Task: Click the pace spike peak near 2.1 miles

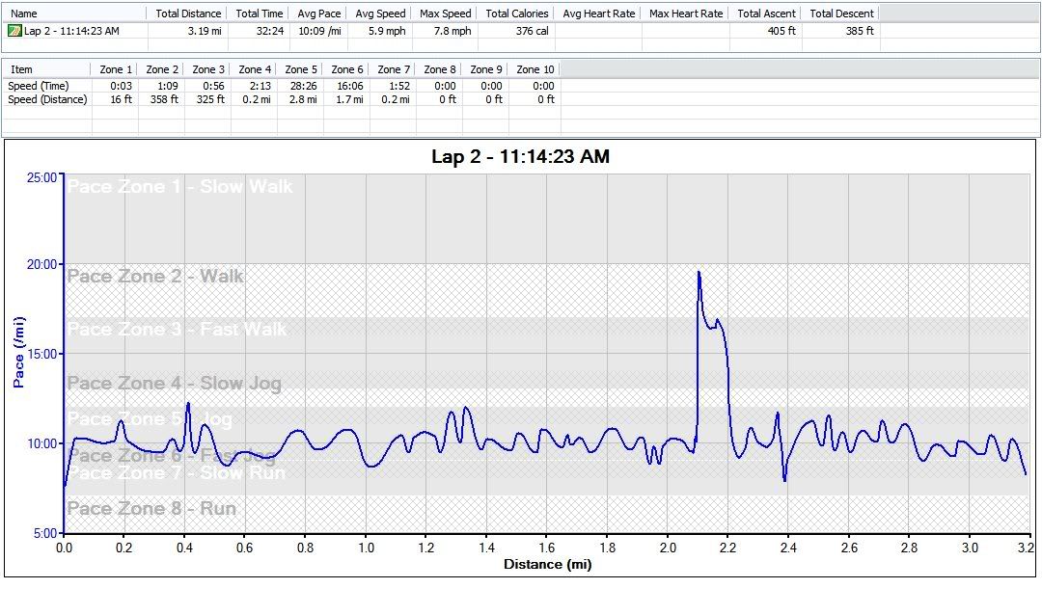Action: tap(699, 273)
